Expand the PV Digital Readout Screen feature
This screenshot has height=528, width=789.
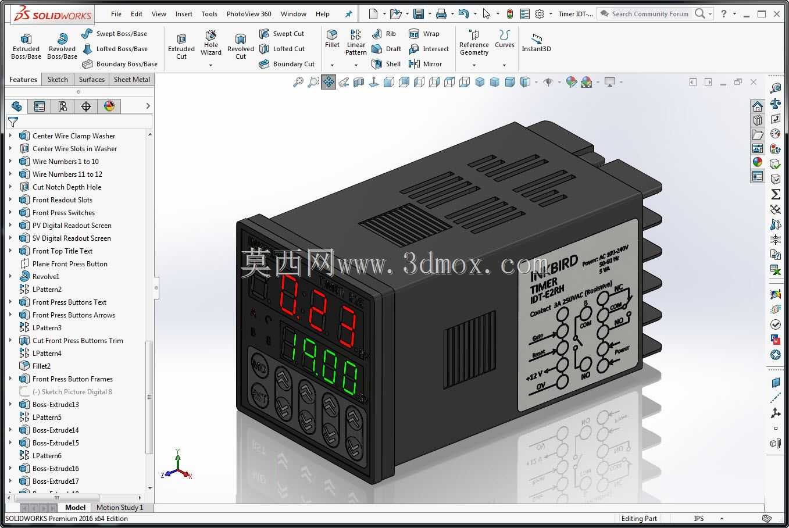click(10, 226)
